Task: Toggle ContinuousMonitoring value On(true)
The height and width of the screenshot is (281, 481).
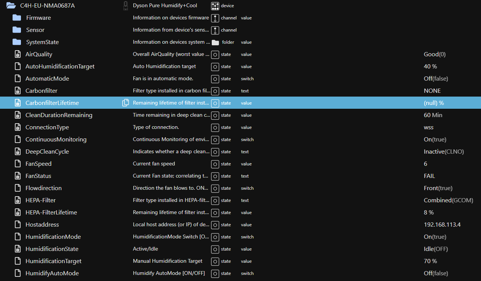Action: click(x=435, y=140)
